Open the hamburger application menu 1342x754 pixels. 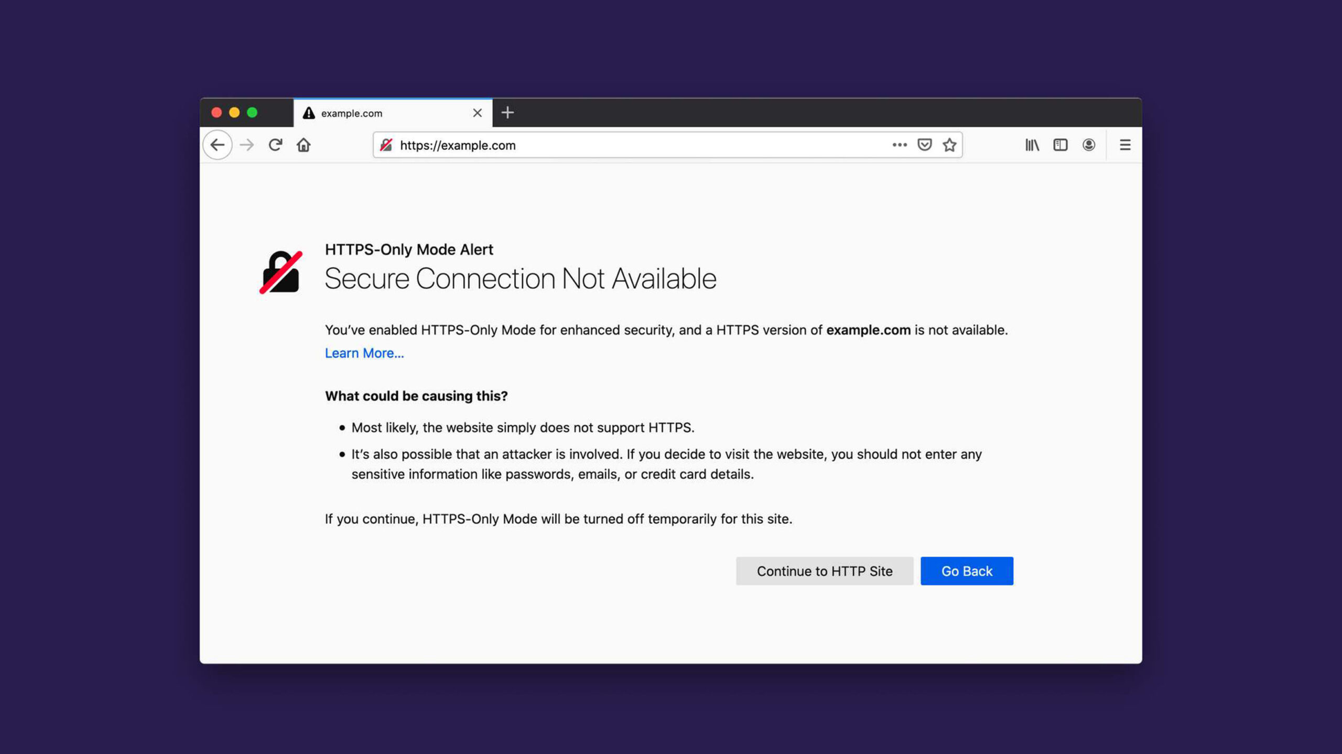tap(1125, 145)
